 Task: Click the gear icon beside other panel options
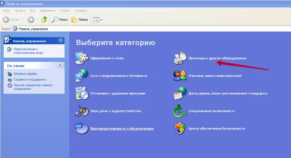coord(10,85)
